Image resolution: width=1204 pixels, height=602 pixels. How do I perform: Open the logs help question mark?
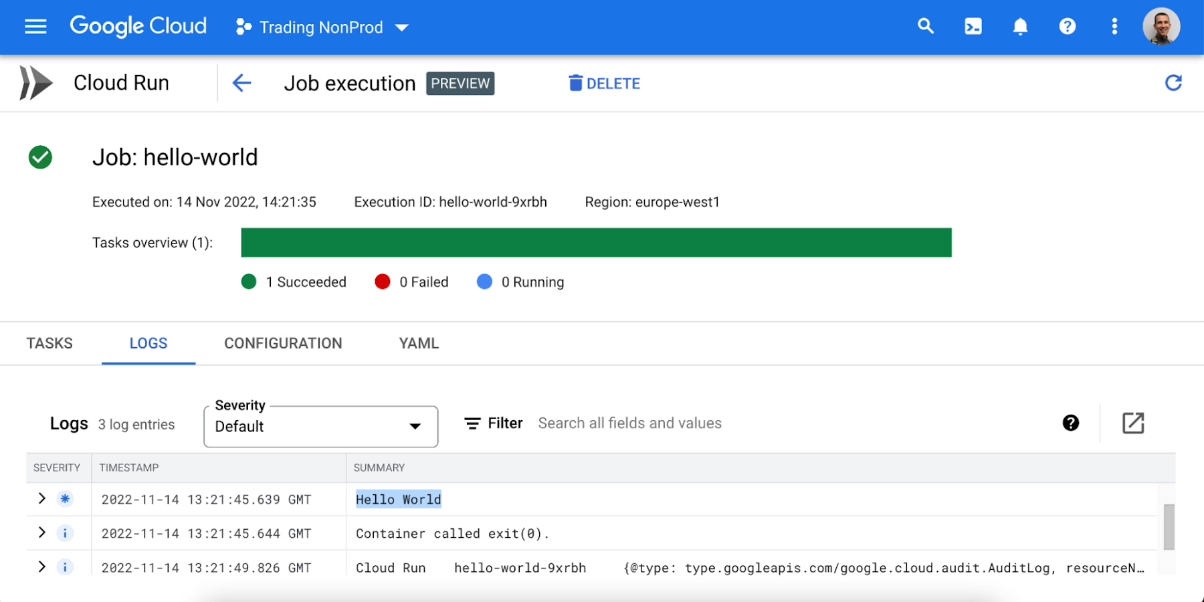coord(1071,423)
